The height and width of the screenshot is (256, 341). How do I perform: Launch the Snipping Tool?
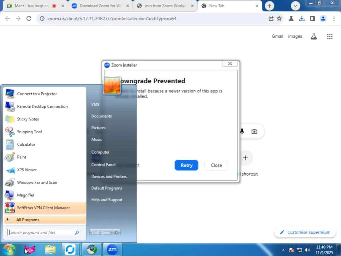[x=45, y=132]
